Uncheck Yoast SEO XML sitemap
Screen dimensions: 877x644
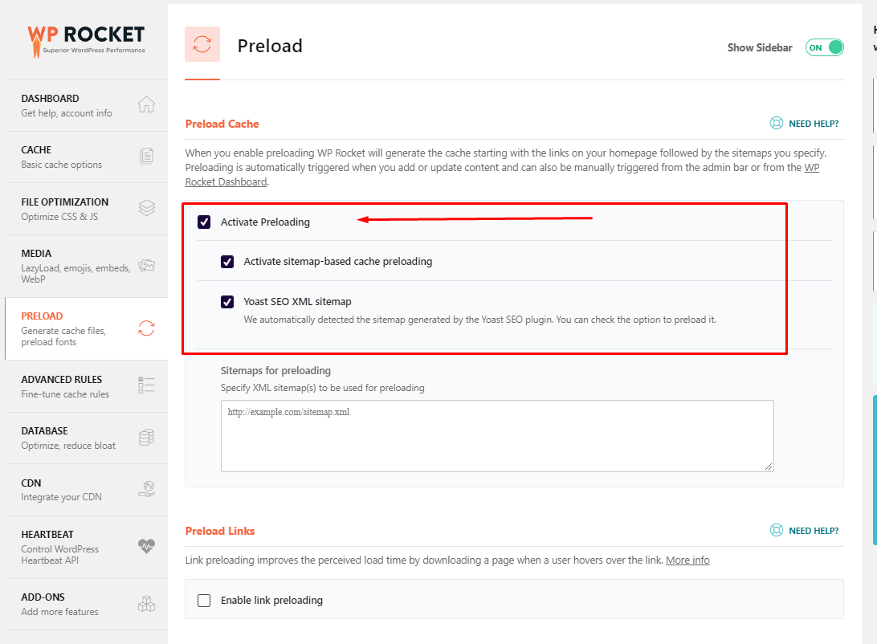227,302
